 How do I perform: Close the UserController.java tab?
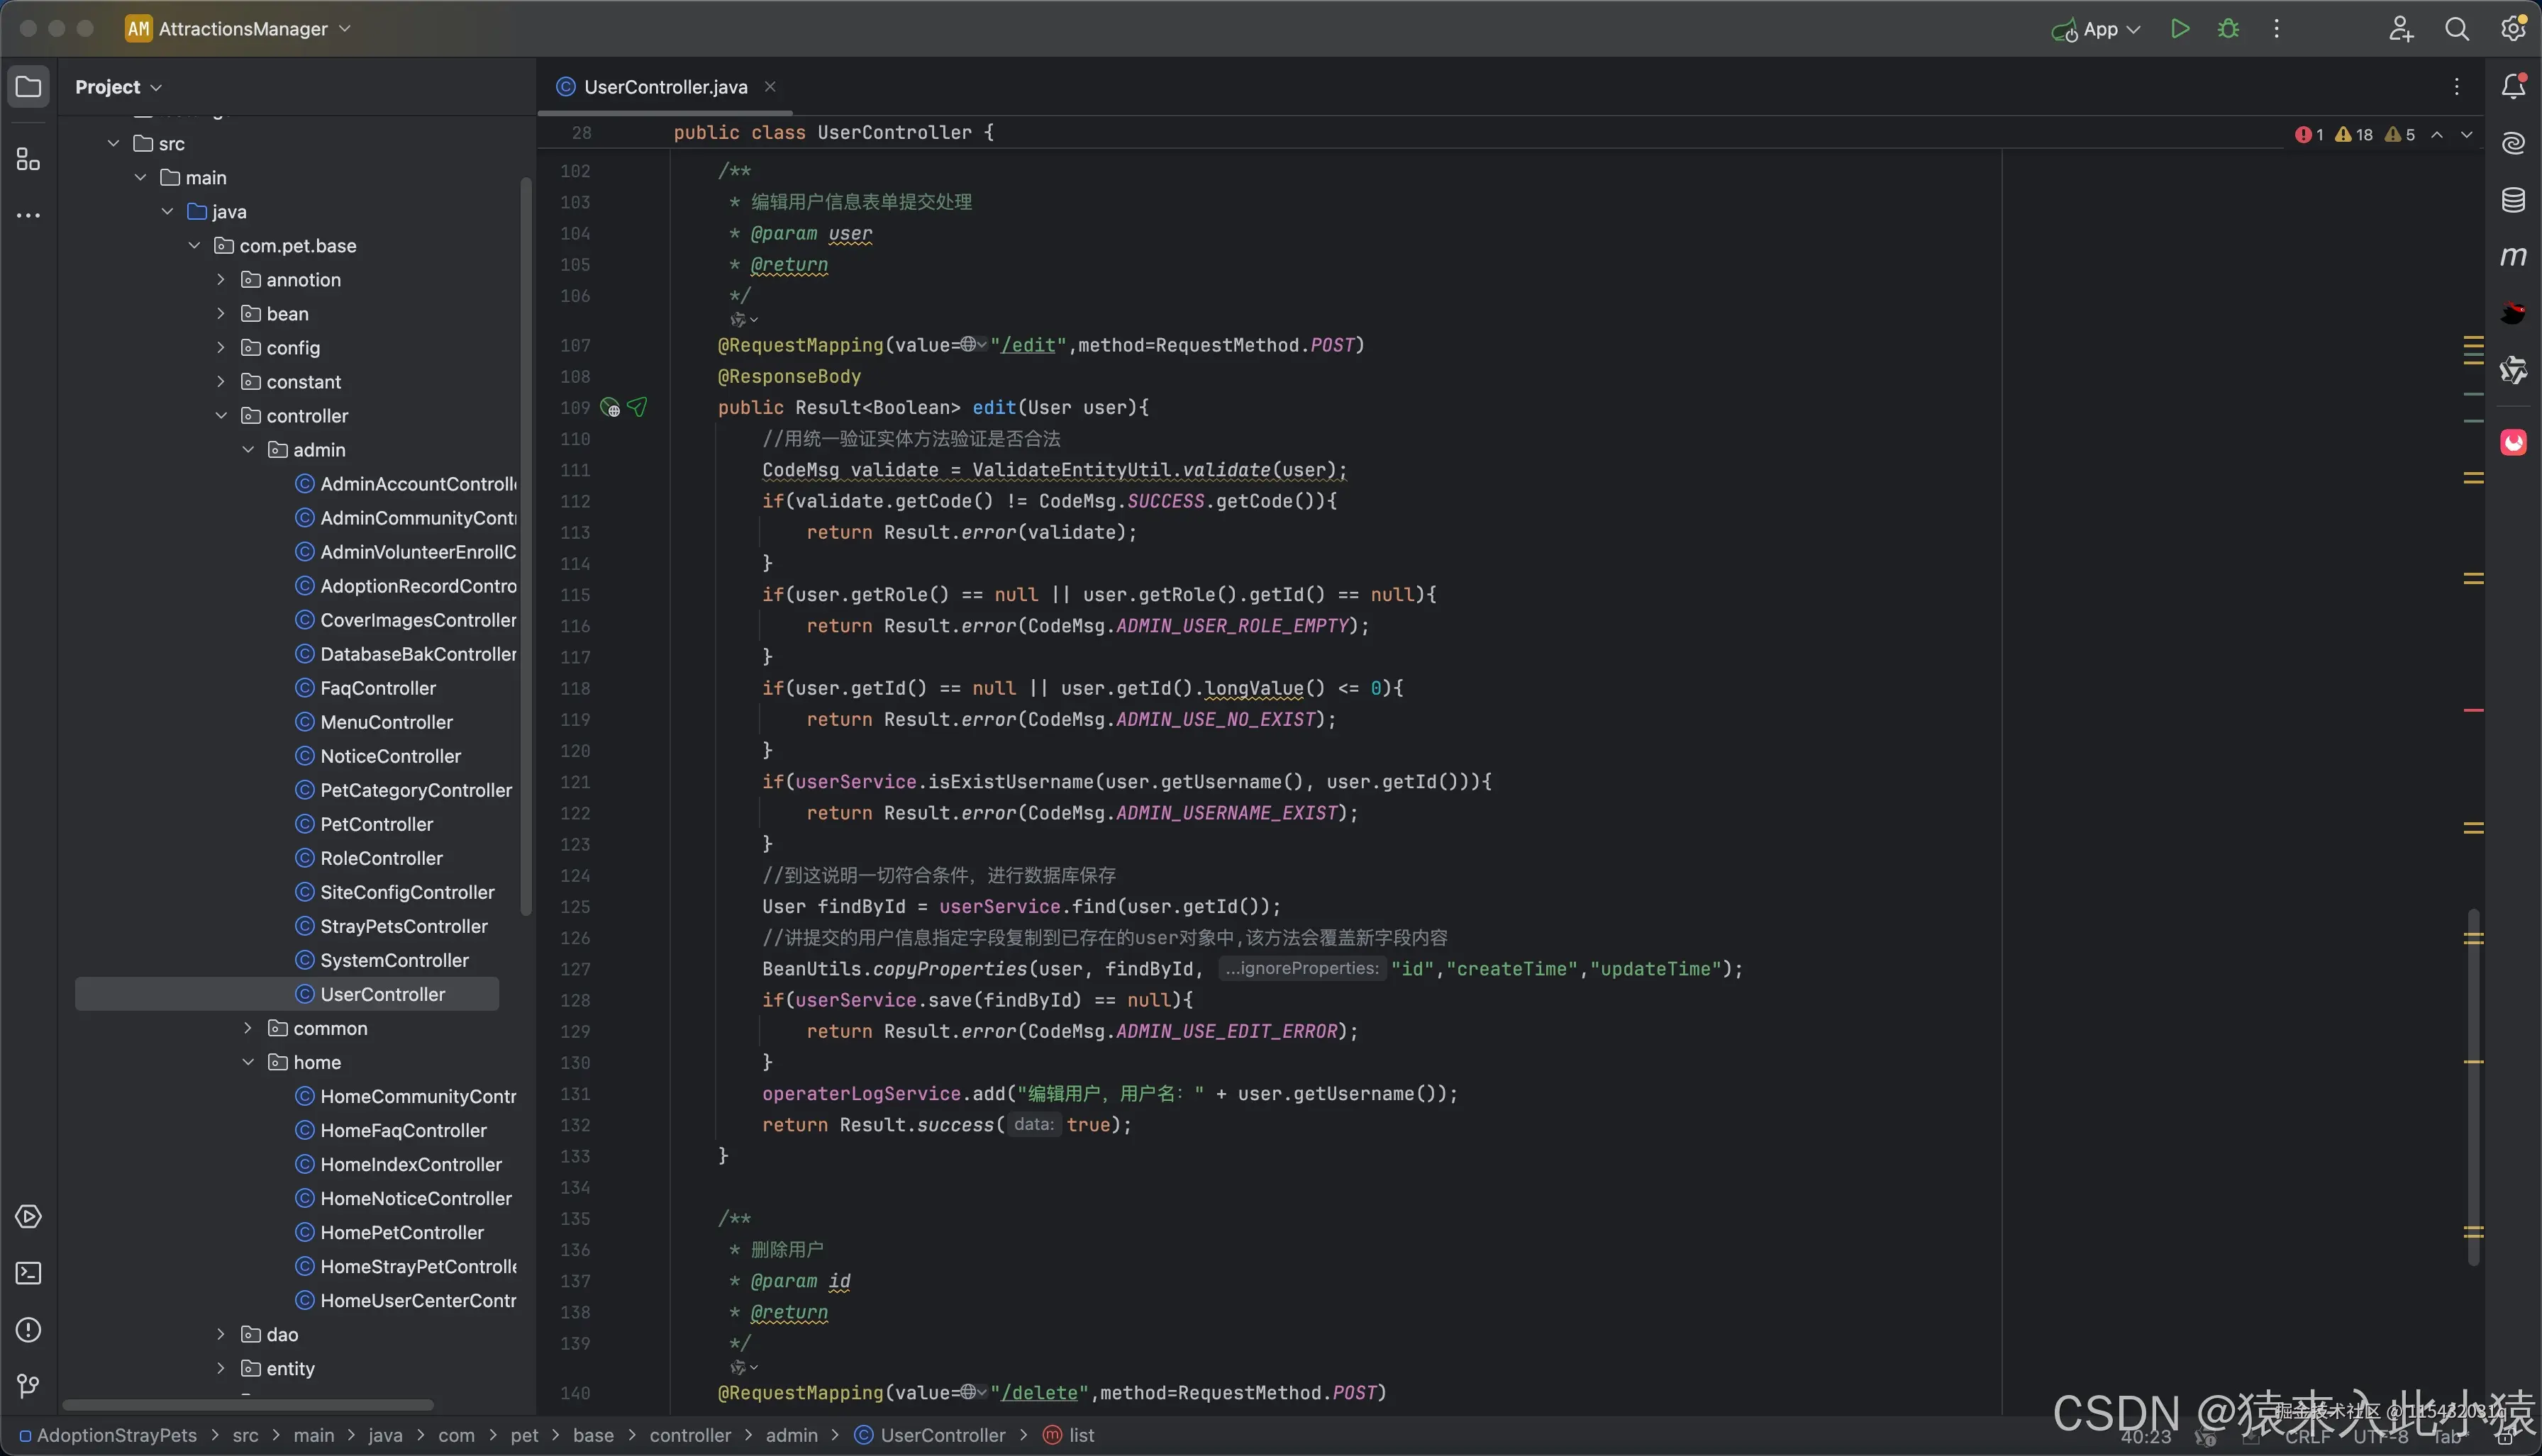tap(770, 87)
